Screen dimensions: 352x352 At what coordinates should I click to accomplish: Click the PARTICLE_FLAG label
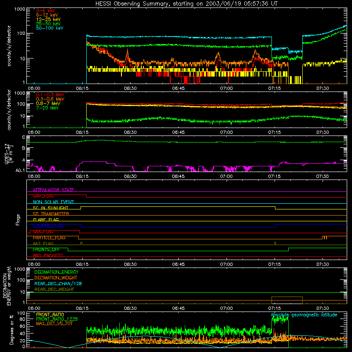pos(49,238)
